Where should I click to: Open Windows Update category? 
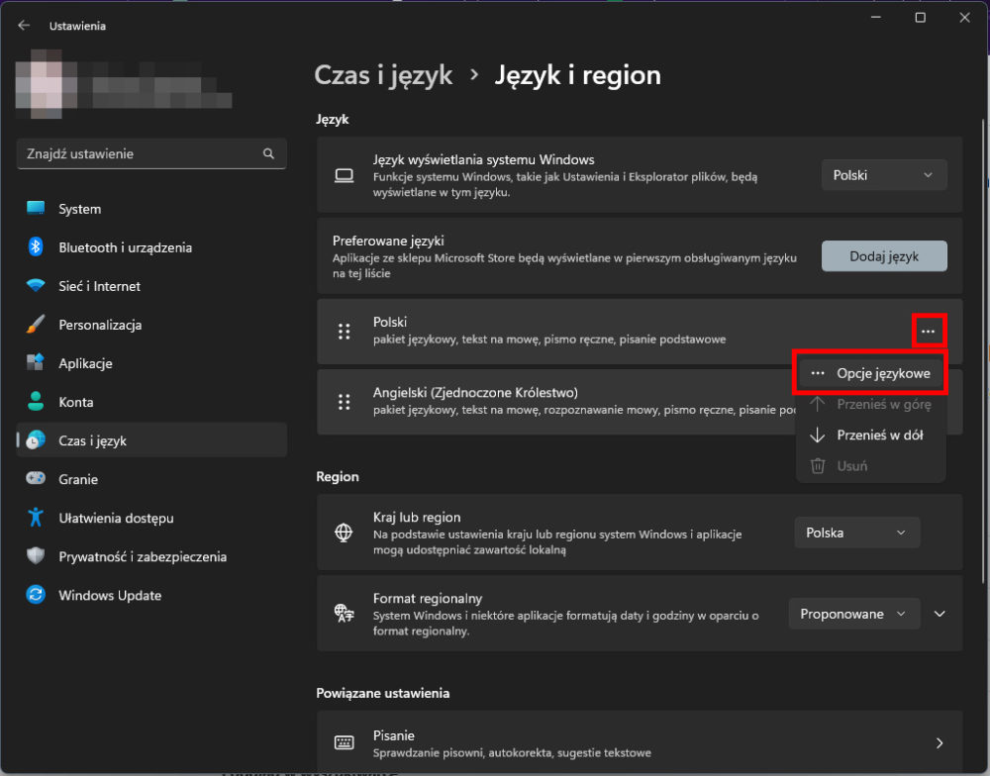click(151, 595)
